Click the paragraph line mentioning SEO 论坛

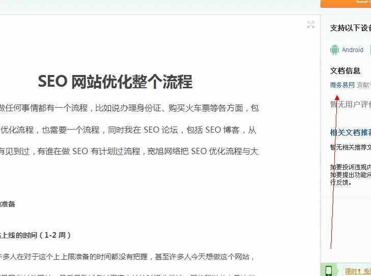(x=128, y=130)
